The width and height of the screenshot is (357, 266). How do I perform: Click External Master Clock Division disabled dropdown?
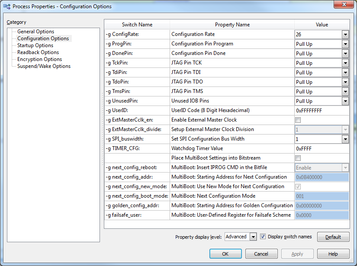(x=322, y=130)
